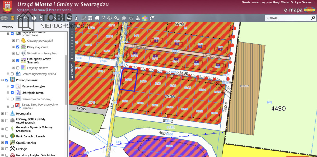Select the Generalna Dyrekcja Ochrony Środowiska item

click(34, 129)
